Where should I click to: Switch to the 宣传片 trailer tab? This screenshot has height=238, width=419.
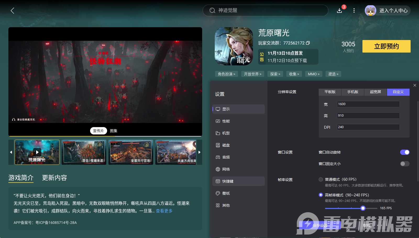point(98,131)
